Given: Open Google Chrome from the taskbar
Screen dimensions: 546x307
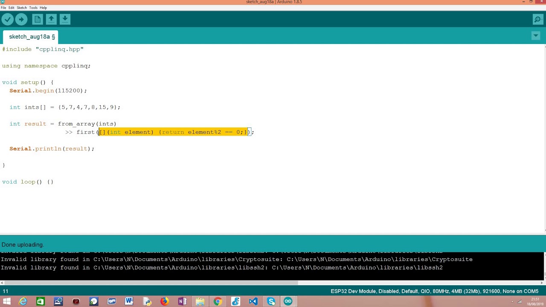Looking at the screenshot, I should coord(218,301).
